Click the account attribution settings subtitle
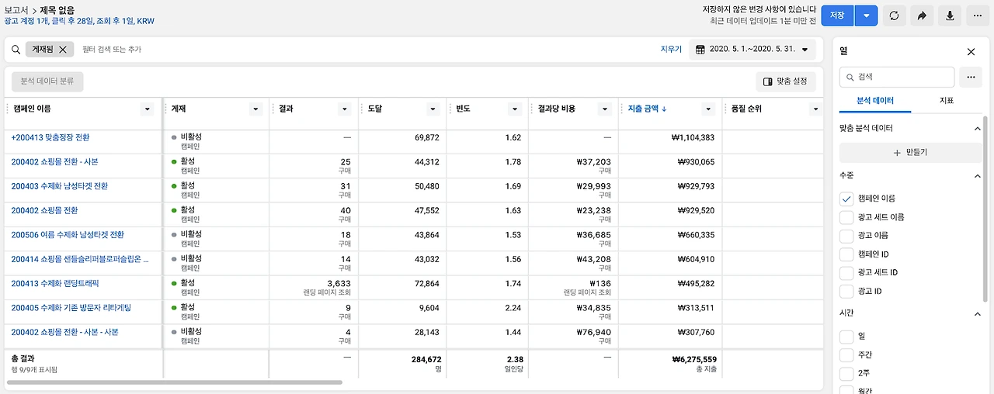 click(79, 22)
